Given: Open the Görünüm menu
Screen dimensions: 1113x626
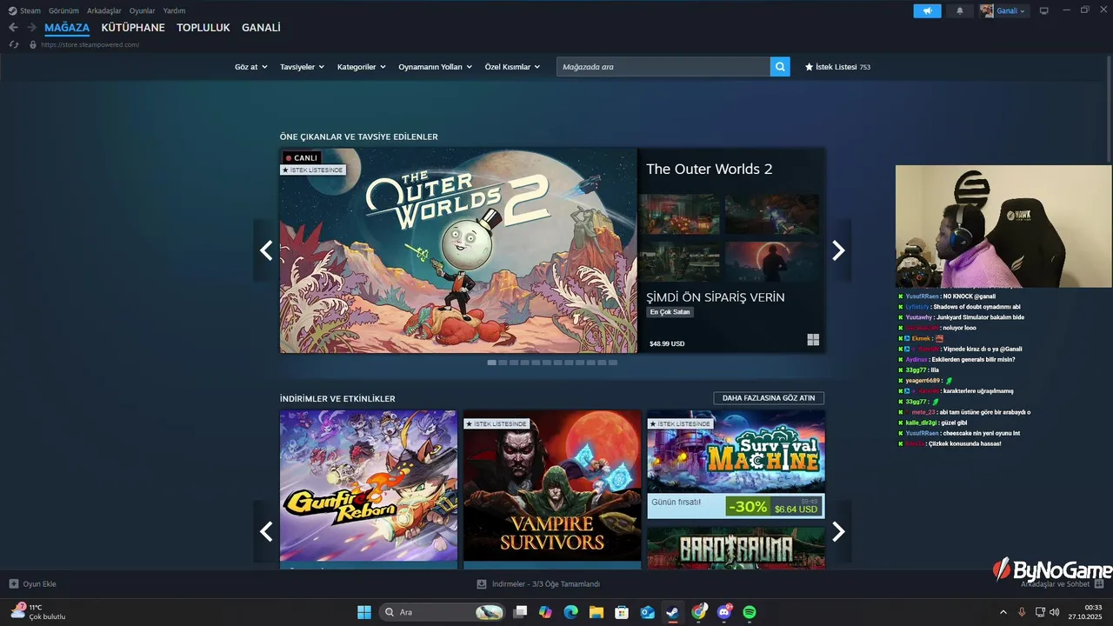Looking at the screenshot, I should [x=63, y=10].
